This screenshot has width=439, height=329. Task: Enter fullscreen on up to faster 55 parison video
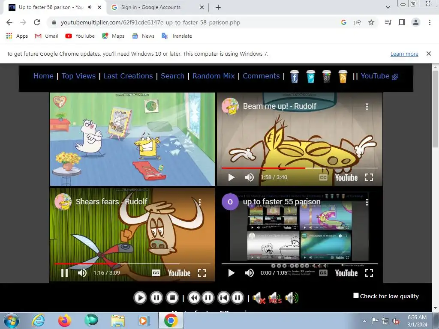click(369, 273)
